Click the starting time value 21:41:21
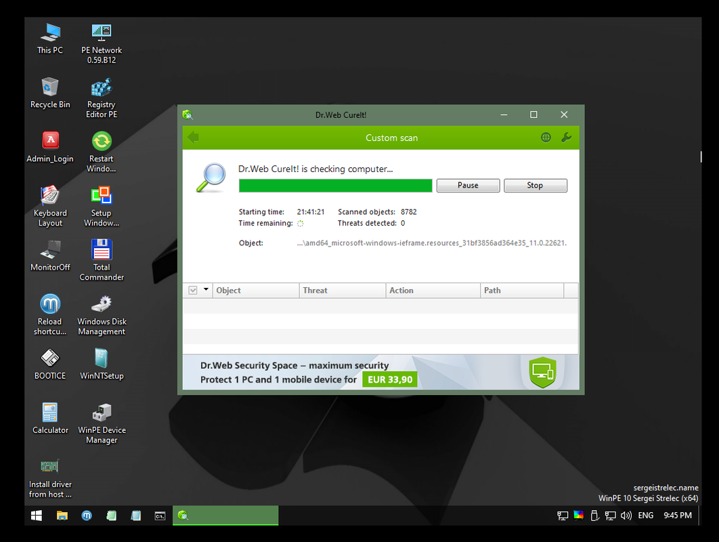The image size is (719, 542). (x=311, y=212)
